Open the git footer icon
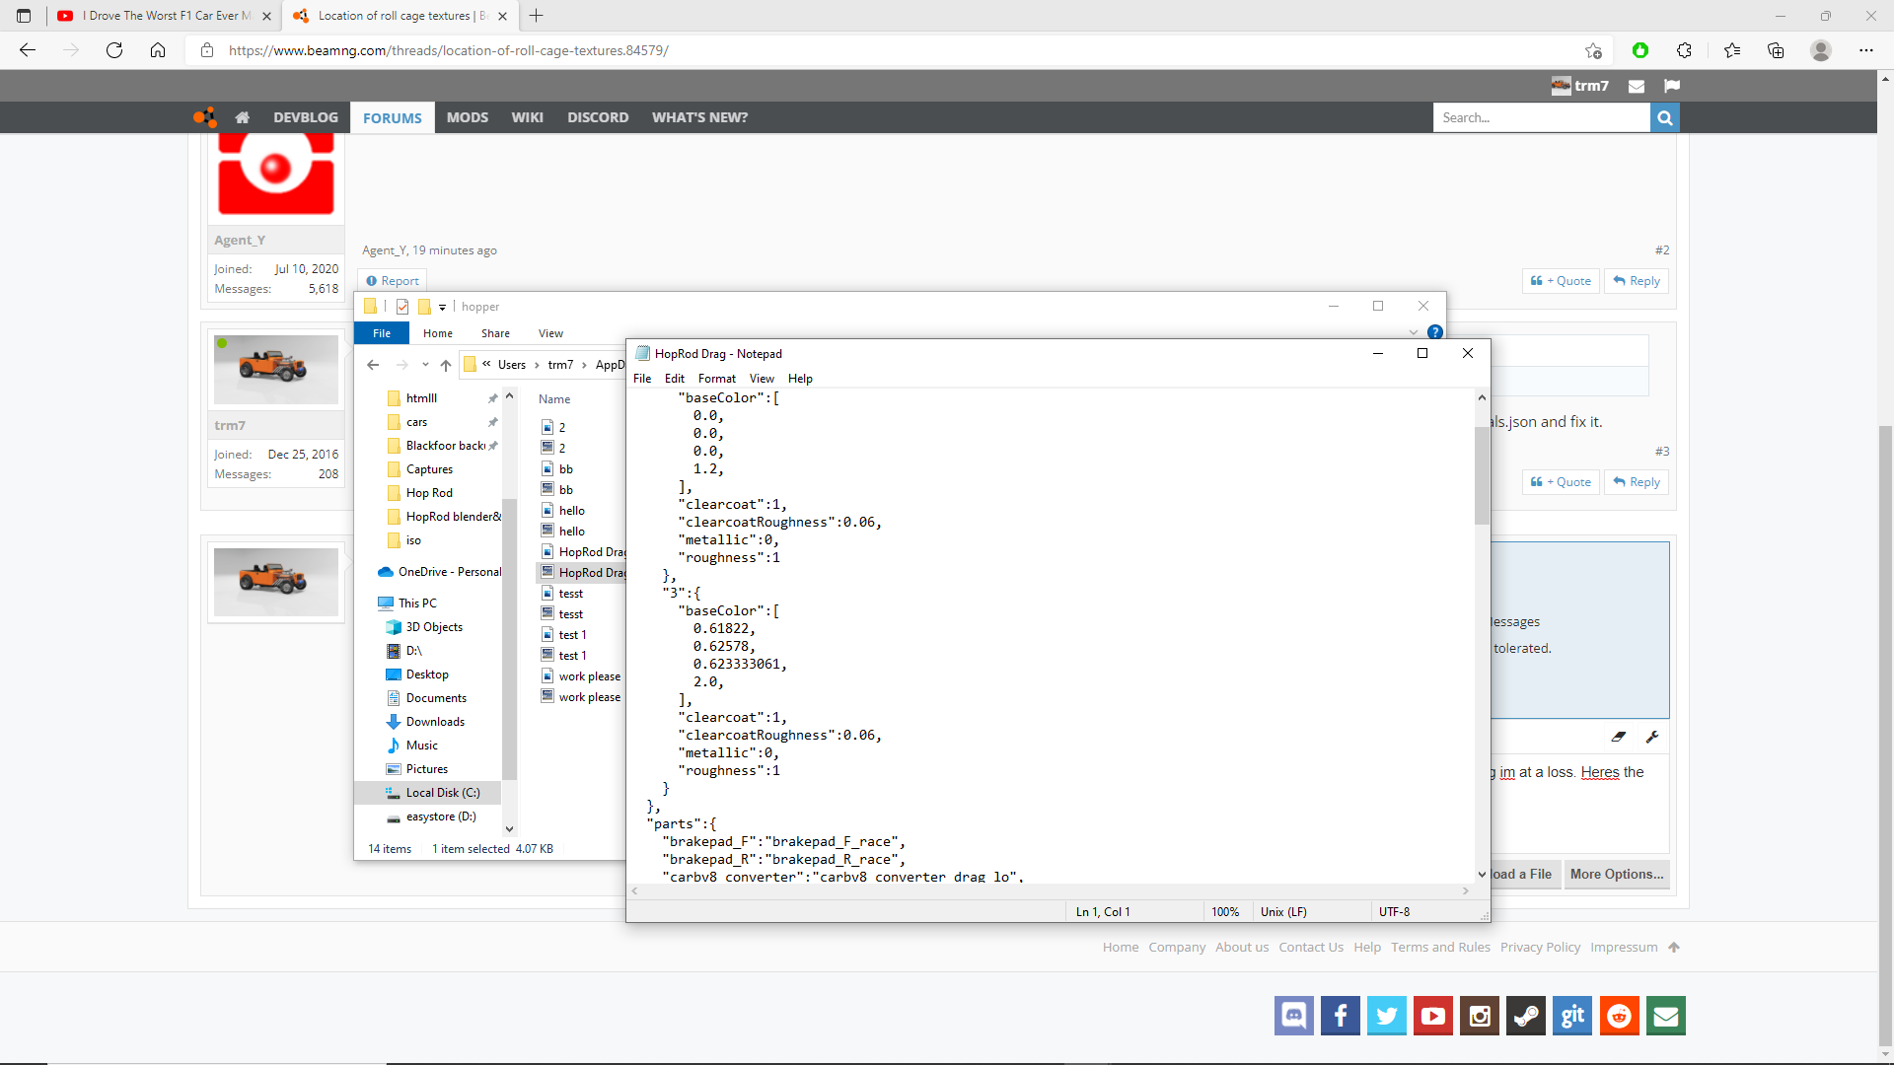 pyautogui.click(x=1572, y=1016)
